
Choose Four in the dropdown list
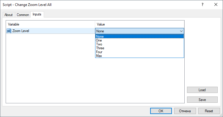139,52
